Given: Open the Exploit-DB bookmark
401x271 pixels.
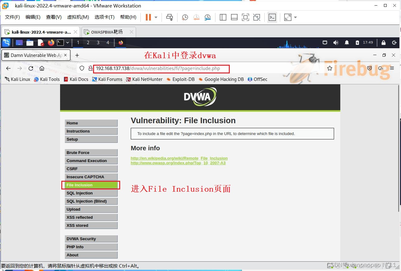Looking at the screenshot, I should tap(180, 79).
